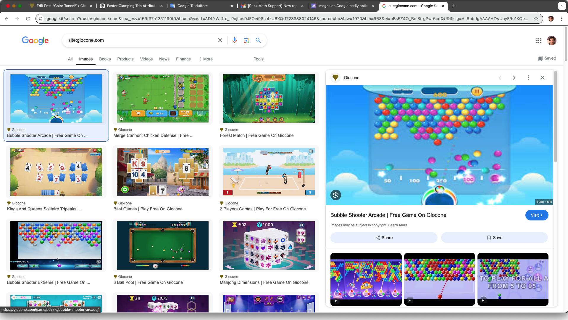Reload the current page
Image resolution: width=568 pixels, height=320 pixels.
coord(28,19)
